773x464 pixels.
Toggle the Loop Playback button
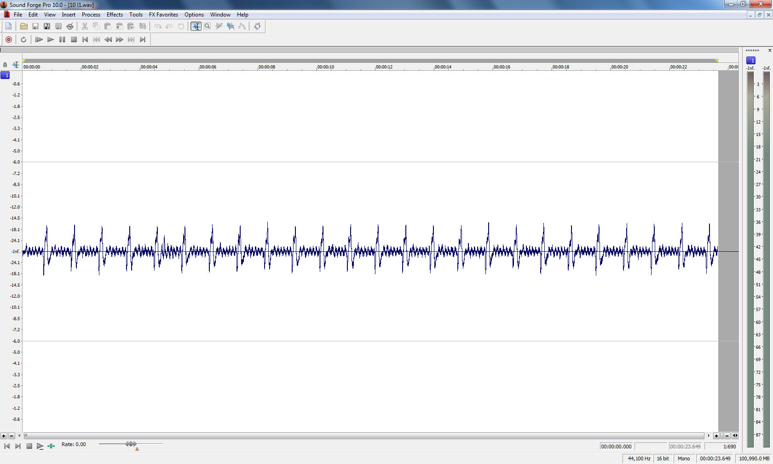click(23, 40)
